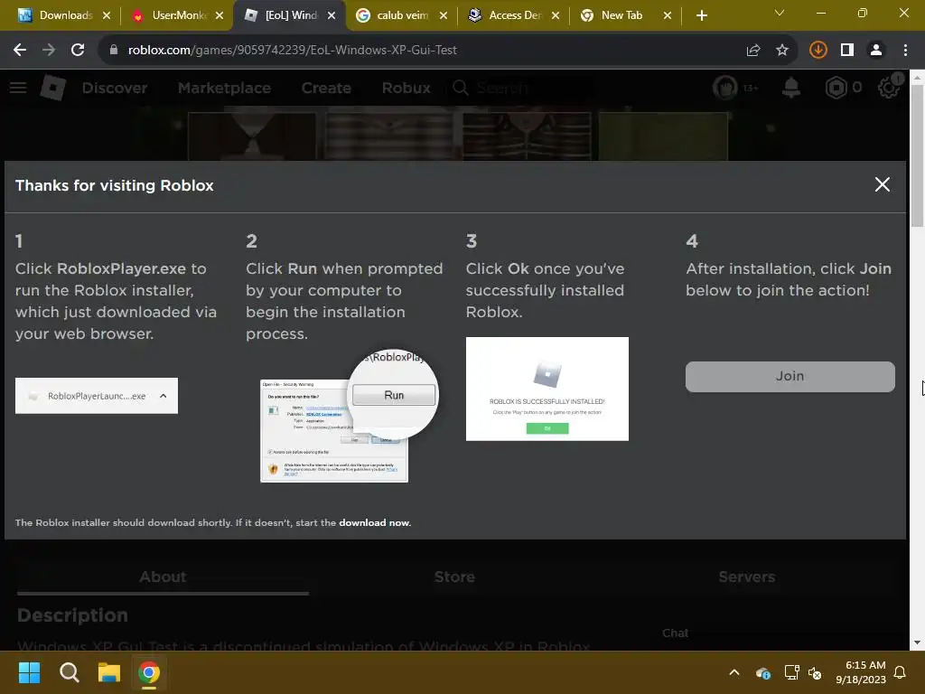Open Windows notification center bell
925x694 pixels.
(900, 672)
